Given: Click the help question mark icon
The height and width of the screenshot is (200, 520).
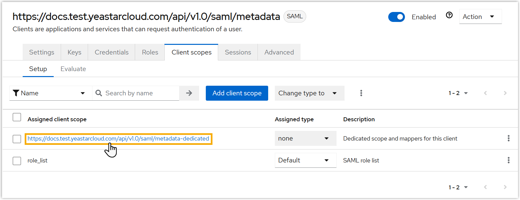Looking at the screenshot, I should pos(449,15).
